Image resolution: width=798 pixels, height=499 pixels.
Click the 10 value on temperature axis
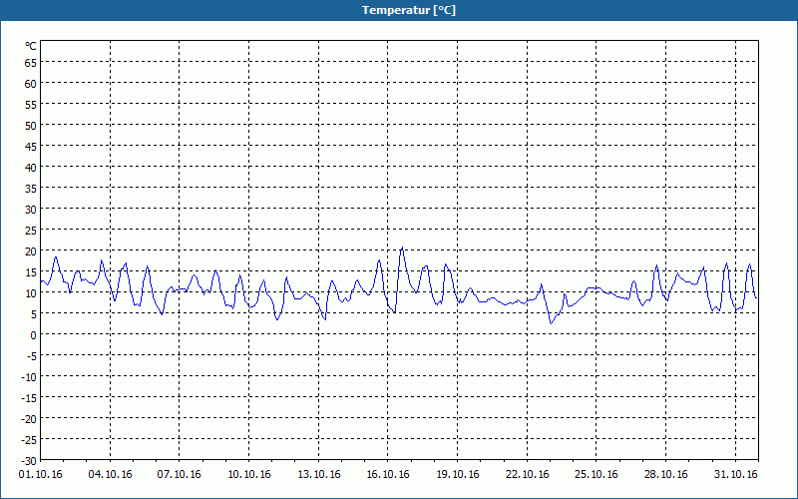point(31,292)
